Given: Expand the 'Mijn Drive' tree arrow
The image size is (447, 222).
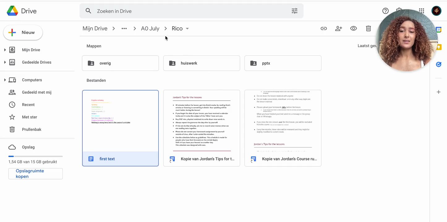Looking at the screenshot, I should (x=5, y=50).
